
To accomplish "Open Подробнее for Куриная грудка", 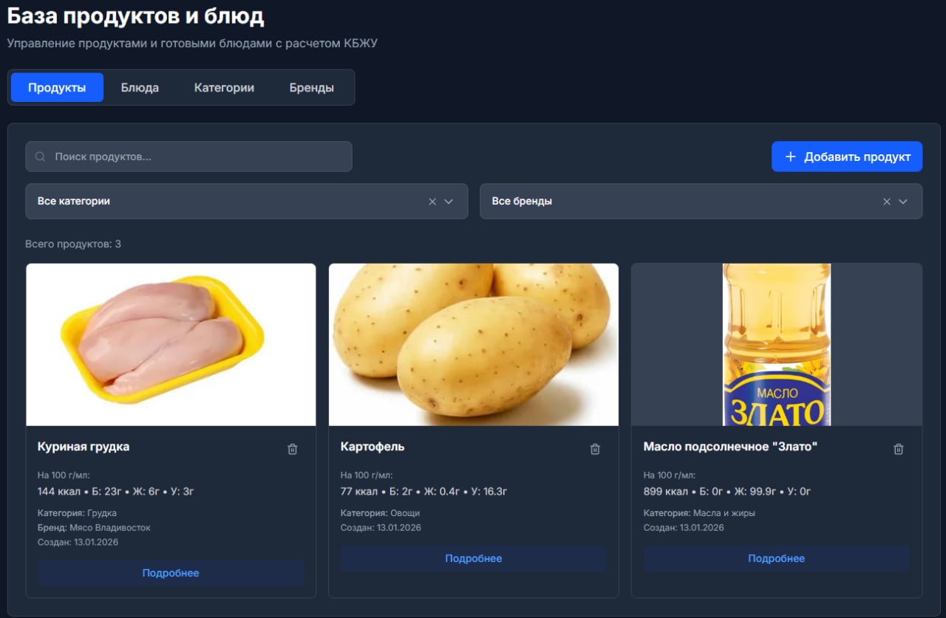I will pos(171,573).
